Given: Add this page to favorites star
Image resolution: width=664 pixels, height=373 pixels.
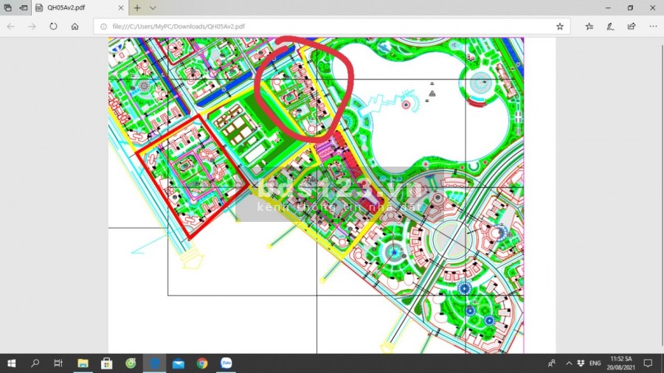Looking at the screenshot, I should [560, 27].
